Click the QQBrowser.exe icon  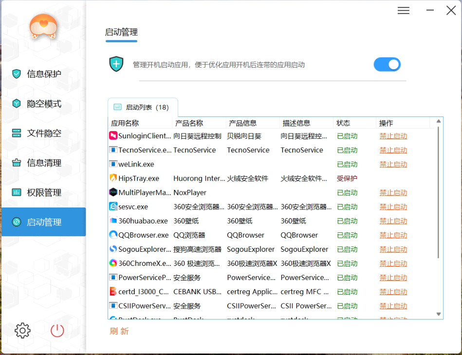click(x=113, y=235)
